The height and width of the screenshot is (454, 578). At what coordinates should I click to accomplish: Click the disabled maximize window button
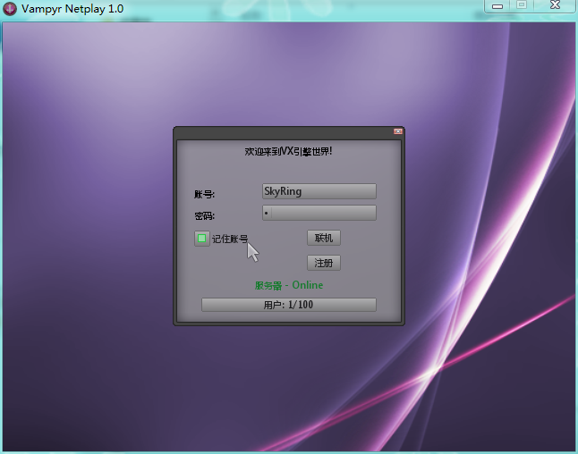522,5
